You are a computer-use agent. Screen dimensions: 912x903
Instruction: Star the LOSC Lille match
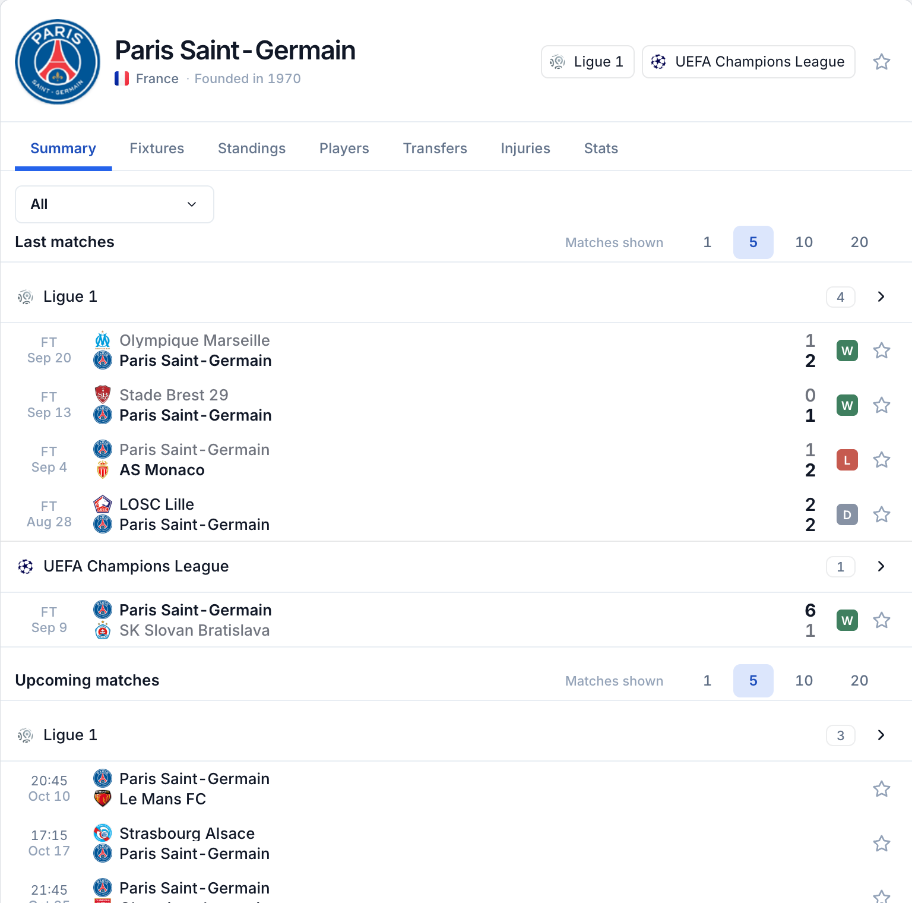pyautogui.click(x=882, y=514)
